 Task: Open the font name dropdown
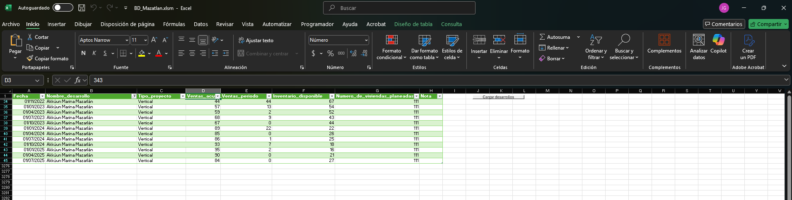(126, 40)
